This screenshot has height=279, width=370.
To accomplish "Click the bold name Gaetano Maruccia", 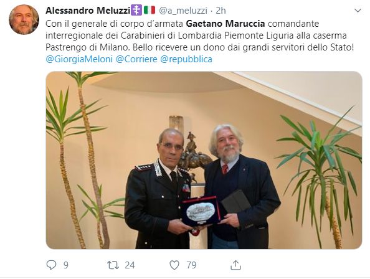I will (225, 24).
